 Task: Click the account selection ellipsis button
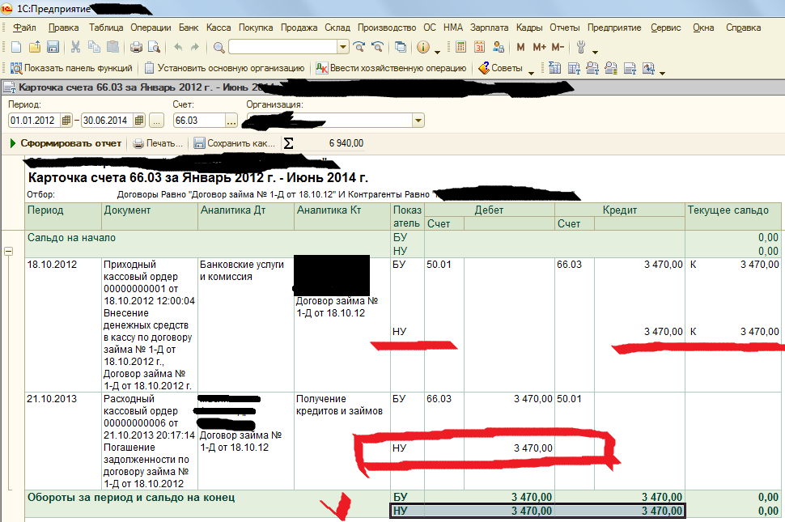coord(231,121)
